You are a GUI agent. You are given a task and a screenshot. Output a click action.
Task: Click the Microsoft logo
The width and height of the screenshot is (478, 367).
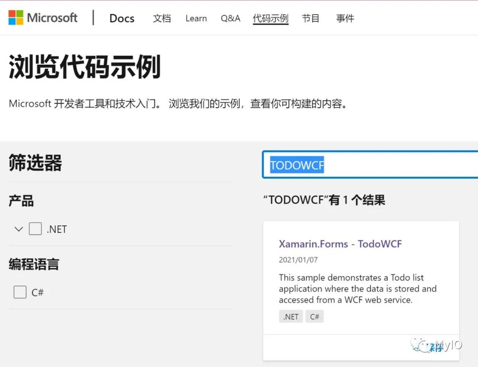tap(43, 18)
